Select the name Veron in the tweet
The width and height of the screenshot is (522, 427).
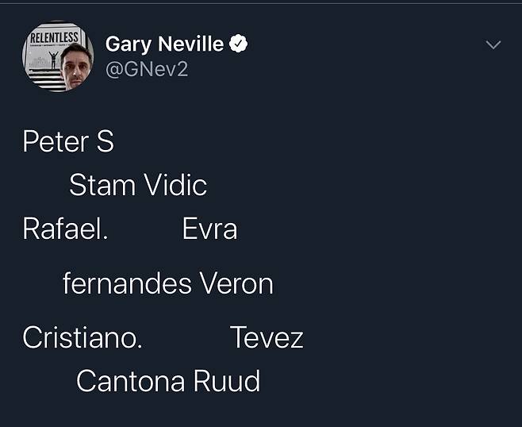(236, 283)
